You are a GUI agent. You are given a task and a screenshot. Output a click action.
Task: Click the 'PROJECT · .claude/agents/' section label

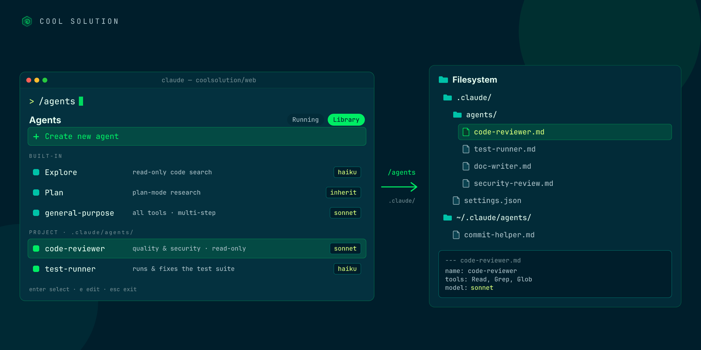click(x=81, y=232)
